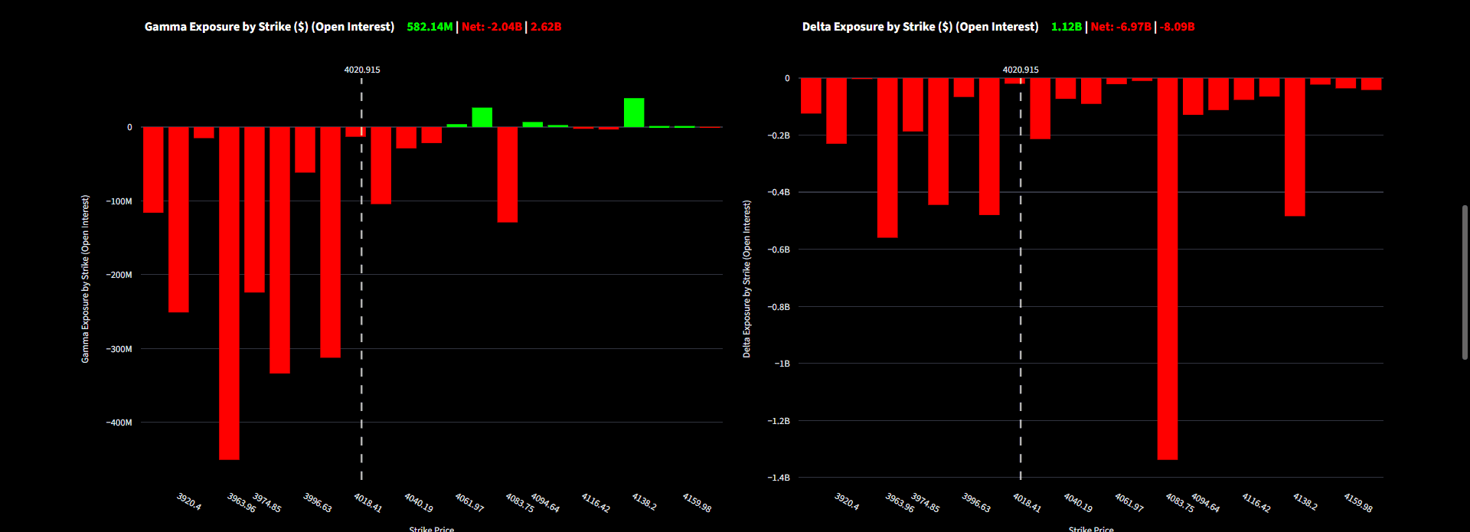Click the 4083.75 strike label under Delta chart
This screenshot has width=1470, height=532.
[1180, 503]
